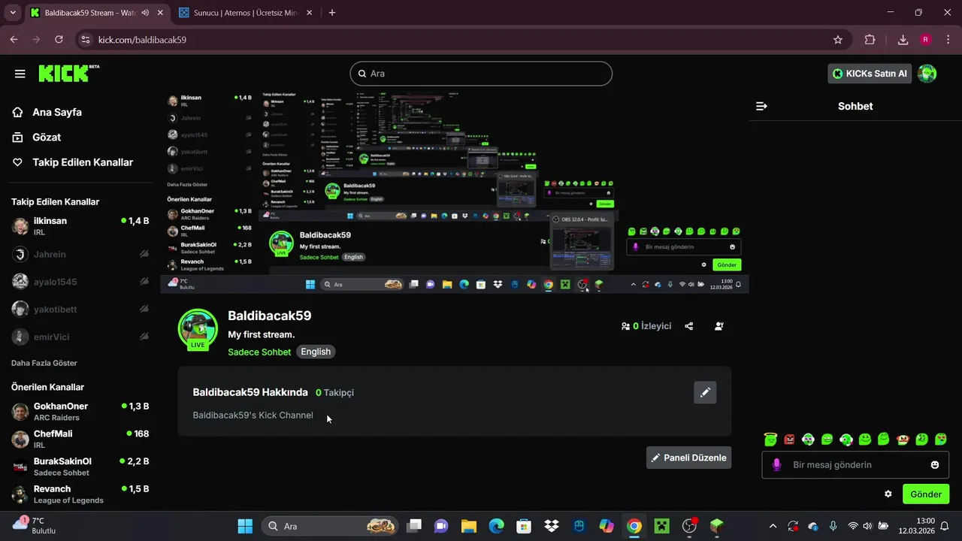Open GokhanOner recommended channel
This screenshot has width=962, height=541.
[x=80, y=412]
